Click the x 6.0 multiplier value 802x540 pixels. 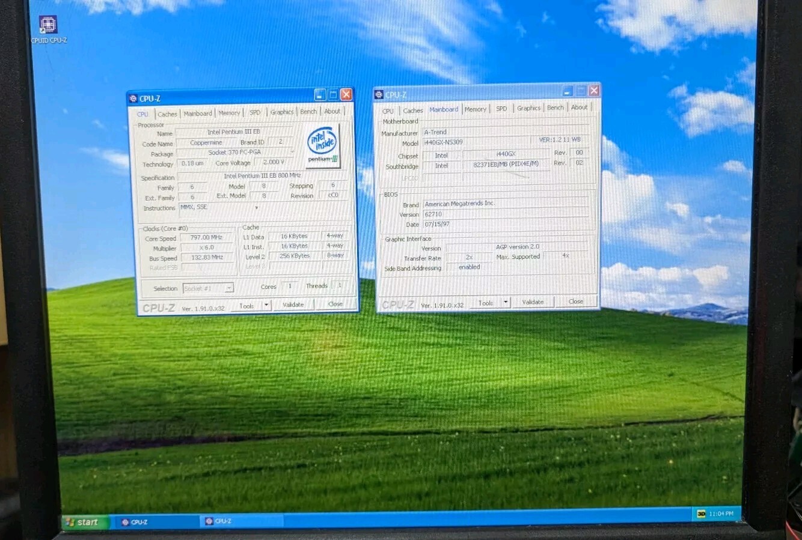click(x=206, y=247)
